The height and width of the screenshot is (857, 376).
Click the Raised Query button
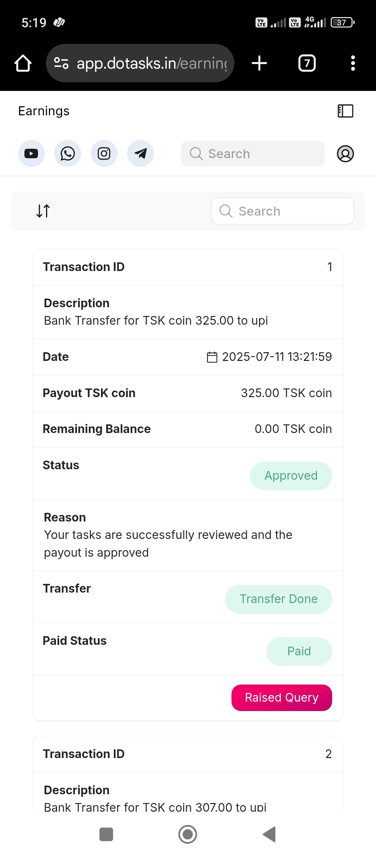(282, 697)
